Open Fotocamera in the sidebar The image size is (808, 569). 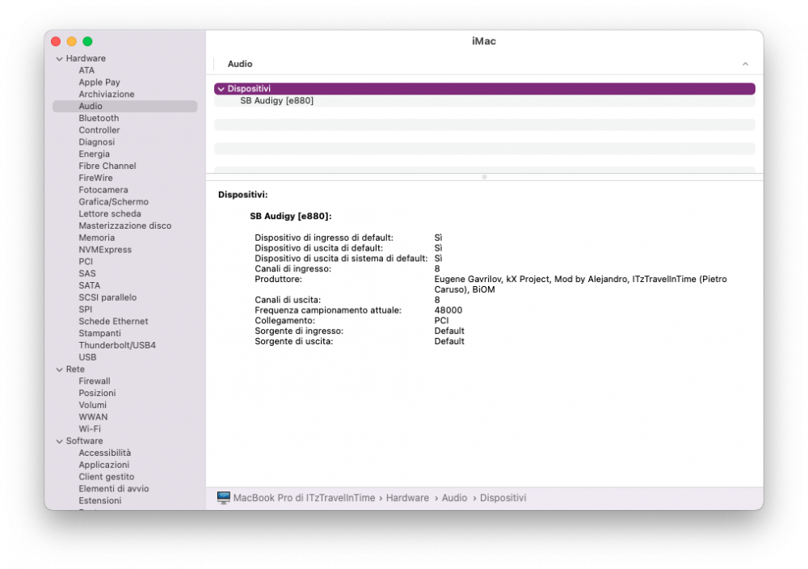coord(103,190)
